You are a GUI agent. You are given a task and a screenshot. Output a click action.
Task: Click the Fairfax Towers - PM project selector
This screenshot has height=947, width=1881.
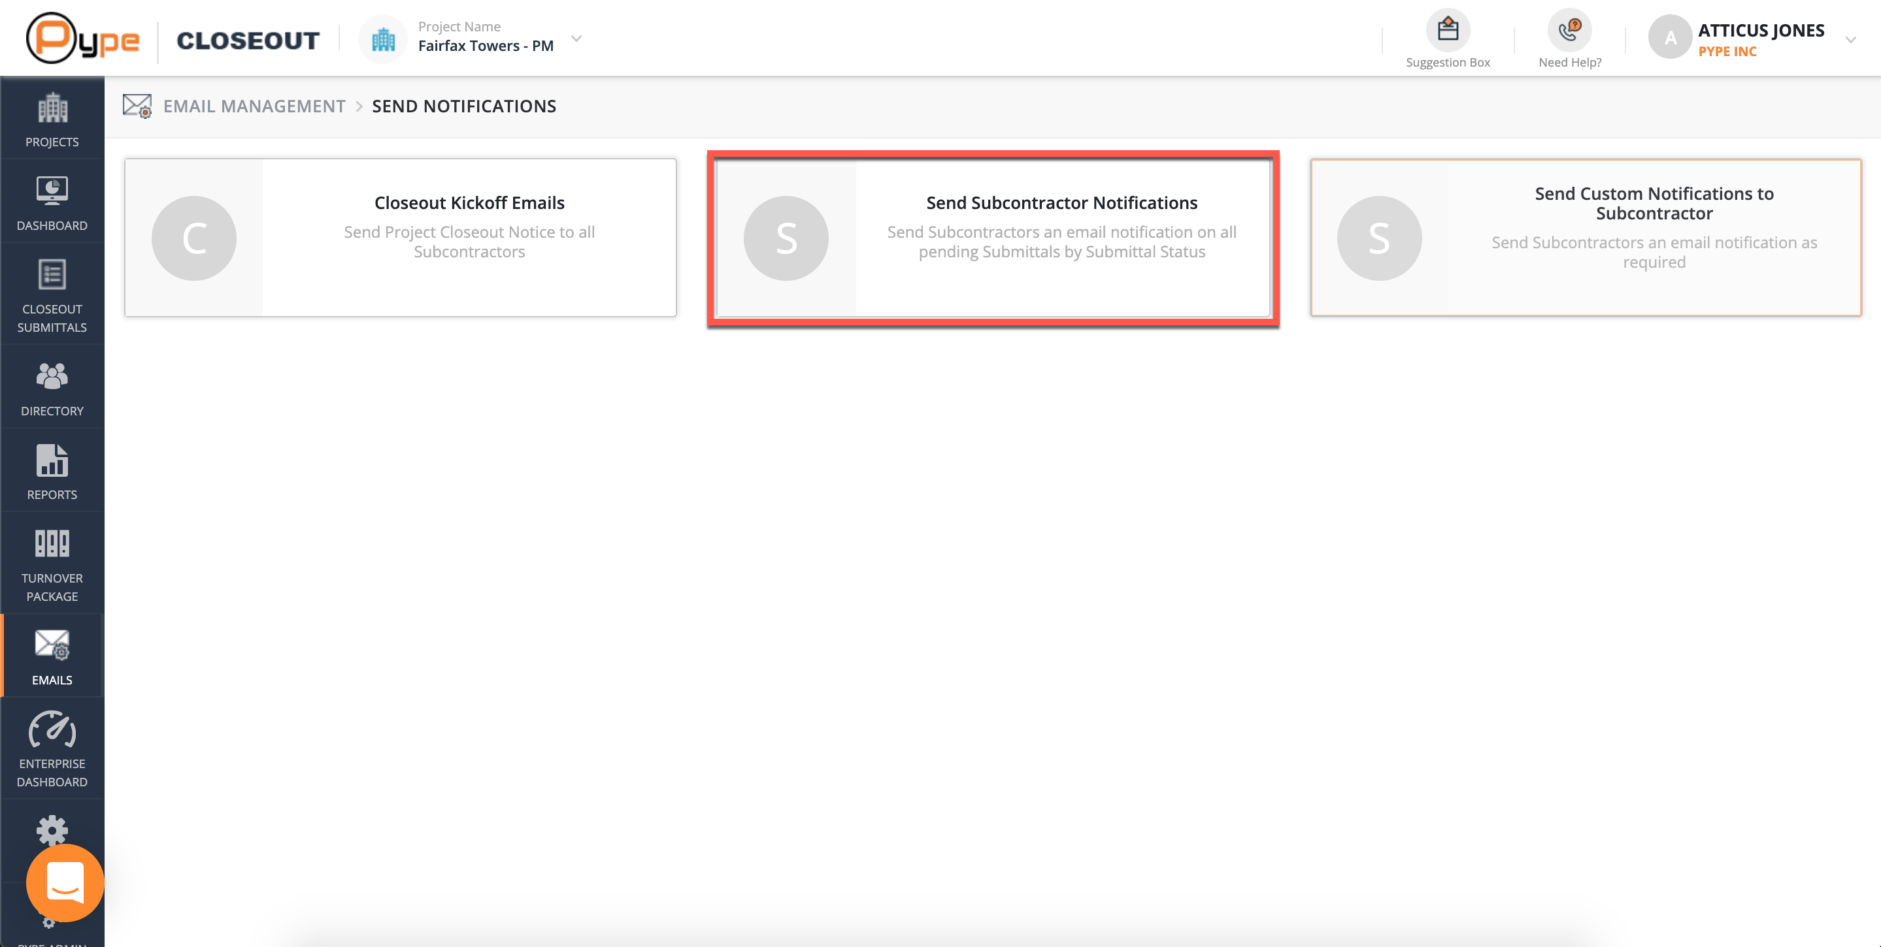486,46
